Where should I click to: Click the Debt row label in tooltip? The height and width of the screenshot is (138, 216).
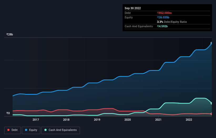coord(128,13)
